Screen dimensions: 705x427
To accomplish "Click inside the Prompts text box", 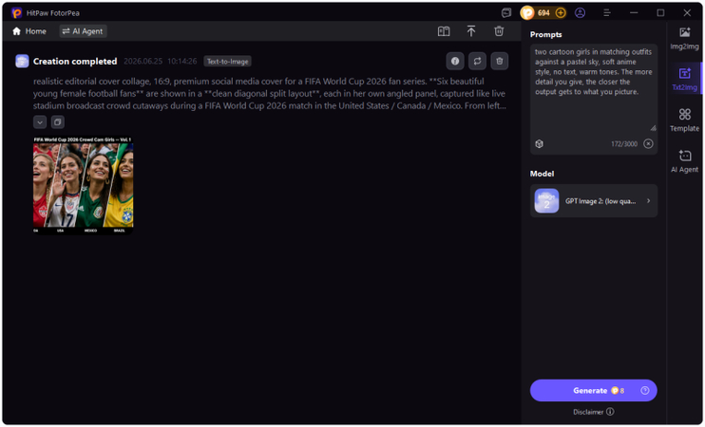I will 594,87.
